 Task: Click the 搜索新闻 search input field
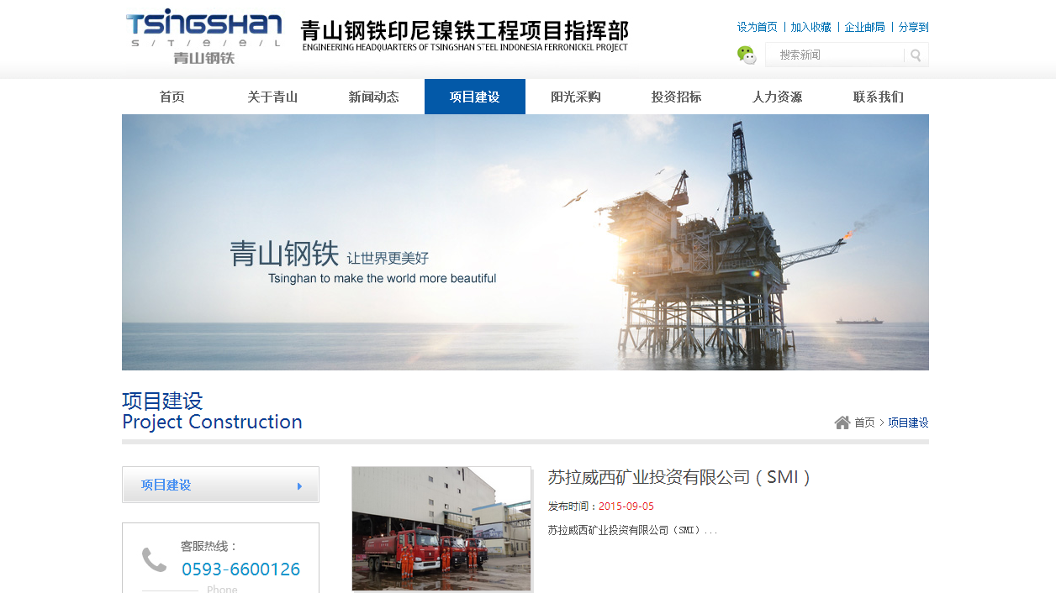tap(835, 55)
